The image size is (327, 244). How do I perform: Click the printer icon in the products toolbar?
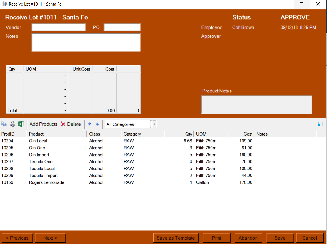coord(12,124)
